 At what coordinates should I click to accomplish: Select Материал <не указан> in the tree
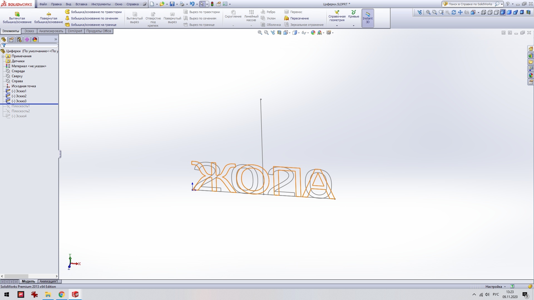(x=26, y=66)
